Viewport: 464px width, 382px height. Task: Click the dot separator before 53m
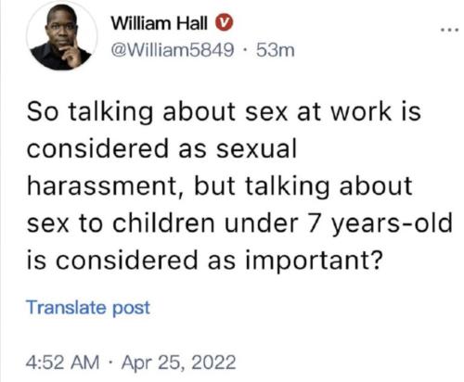(x=245, y=50)
